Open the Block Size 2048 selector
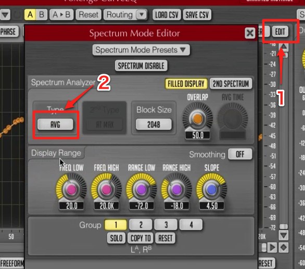Screen dimensions: 305x269 point(154,125)
